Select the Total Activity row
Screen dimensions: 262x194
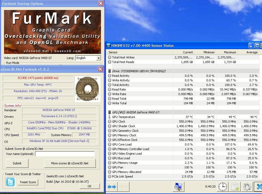click(x=183, y=85)
